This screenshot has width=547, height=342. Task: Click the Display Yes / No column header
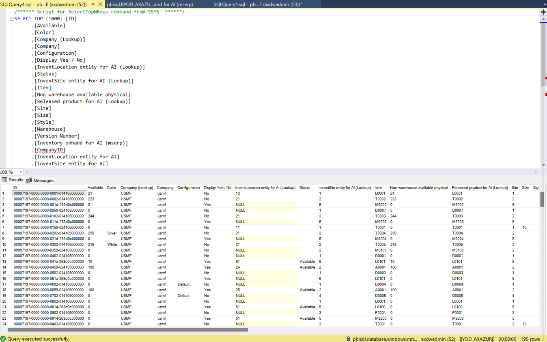tap(218, 188)
